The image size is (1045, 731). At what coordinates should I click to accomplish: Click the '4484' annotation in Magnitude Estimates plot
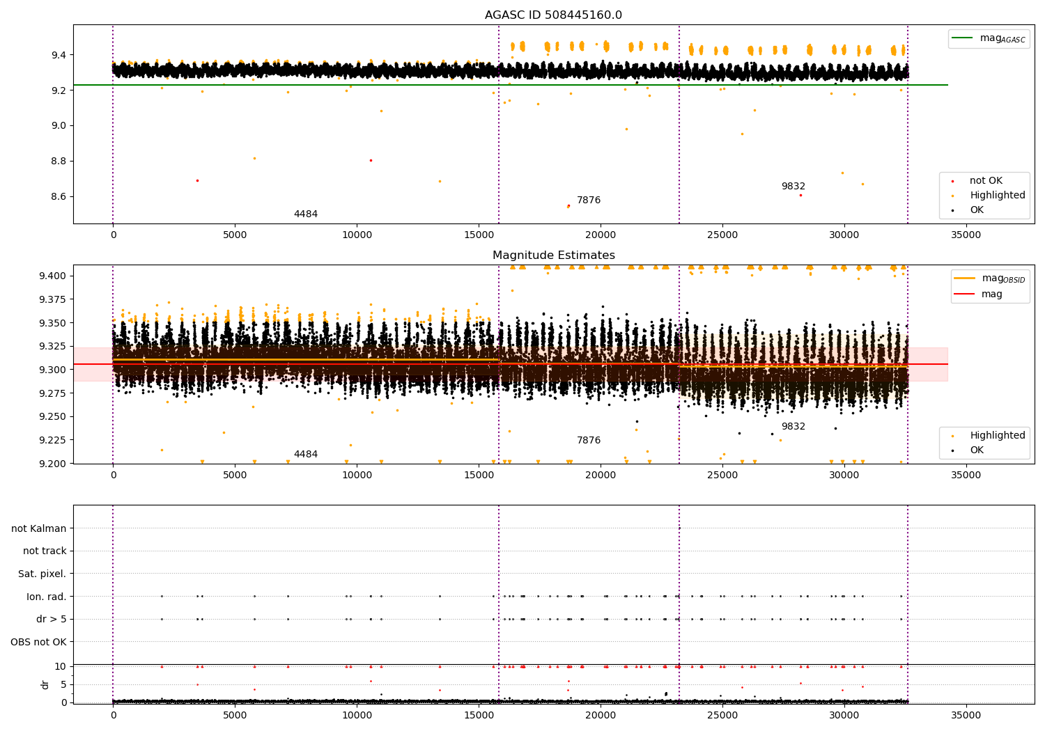(x=306, y=455)
